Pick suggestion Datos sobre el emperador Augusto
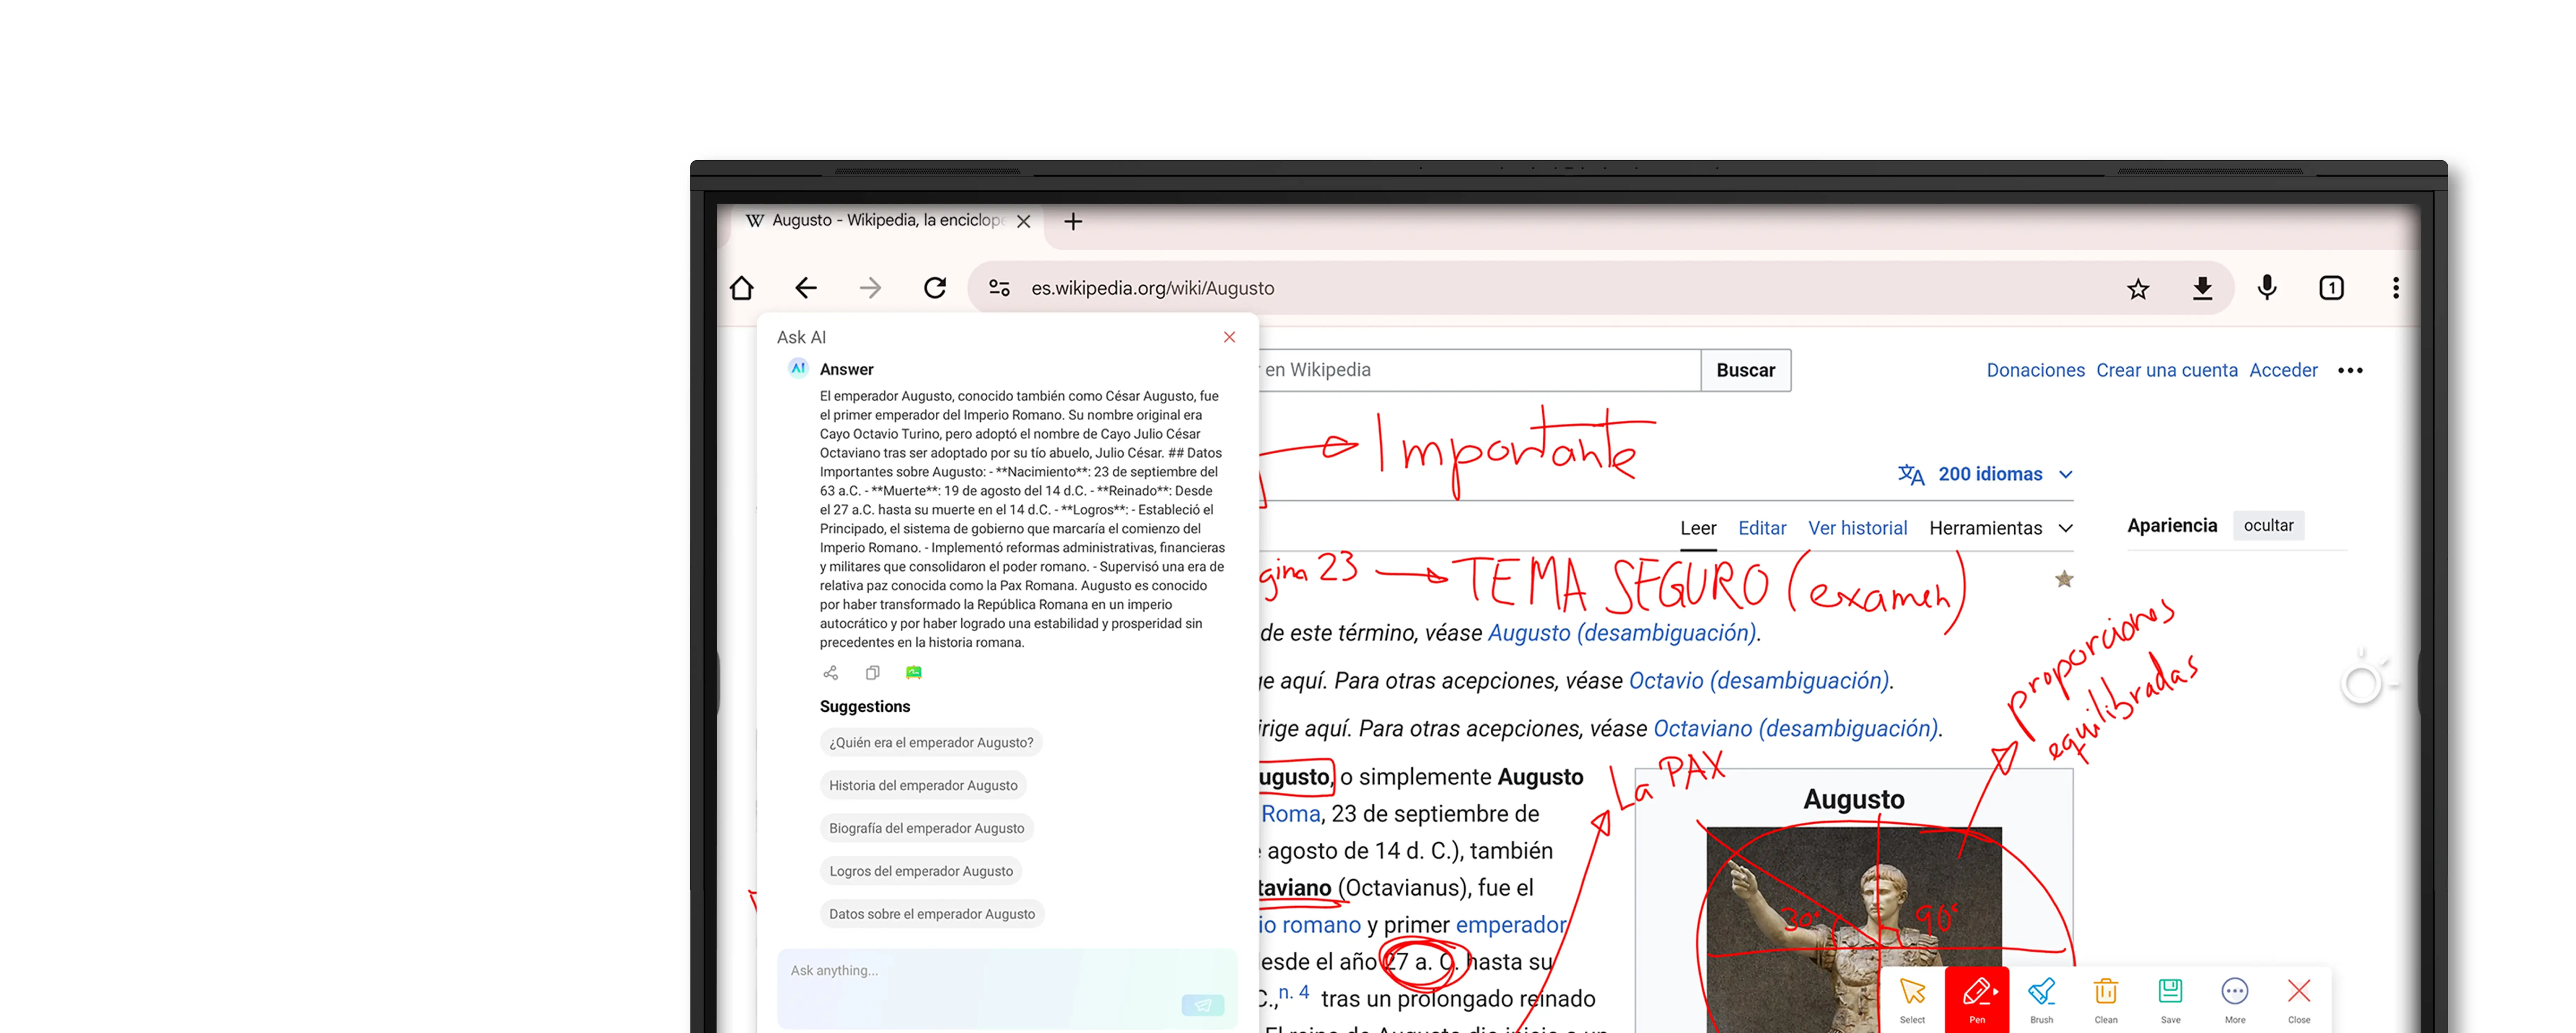 pos(932,914)
